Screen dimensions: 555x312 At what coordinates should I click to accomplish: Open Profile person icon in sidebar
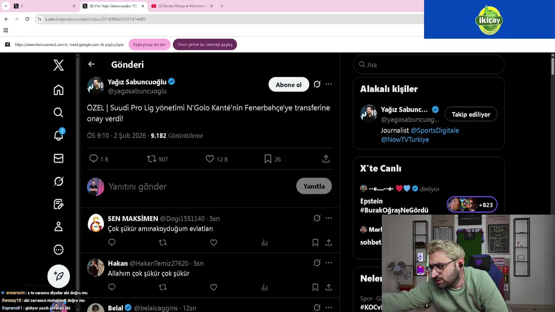click(x=59, y=227)
